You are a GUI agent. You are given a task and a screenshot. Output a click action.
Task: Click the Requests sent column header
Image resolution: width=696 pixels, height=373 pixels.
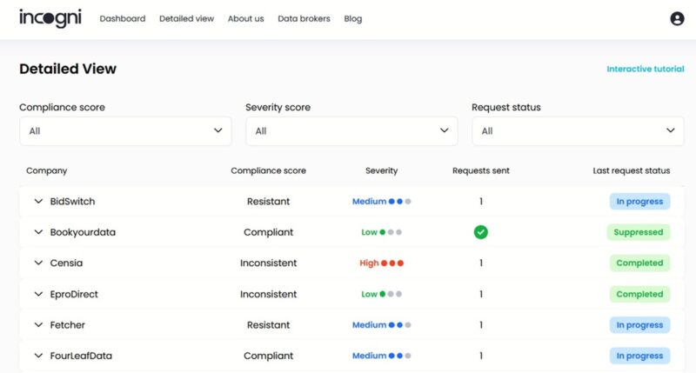coord(481,170)
